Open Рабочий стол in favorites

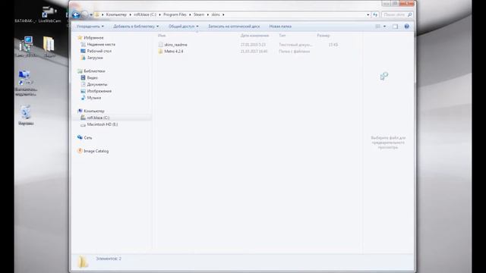99,51
